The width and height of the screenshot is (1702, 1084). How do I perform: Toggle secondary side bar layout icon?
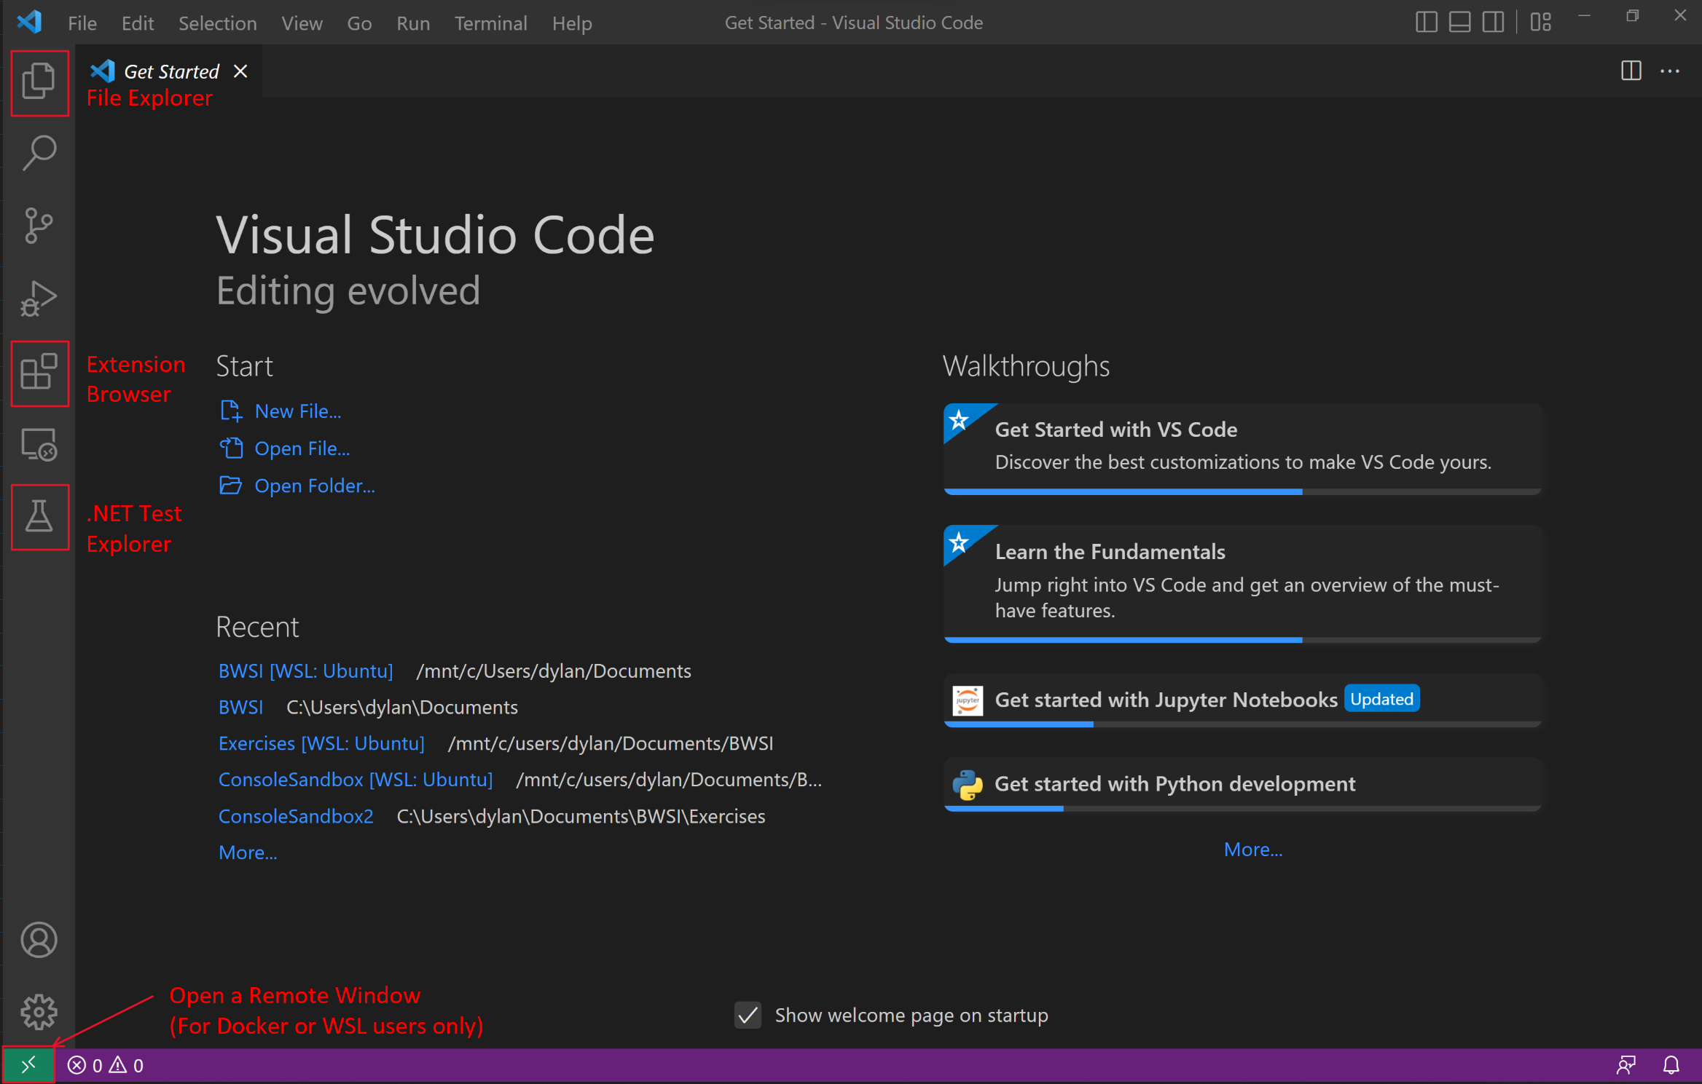point(1493,23)
